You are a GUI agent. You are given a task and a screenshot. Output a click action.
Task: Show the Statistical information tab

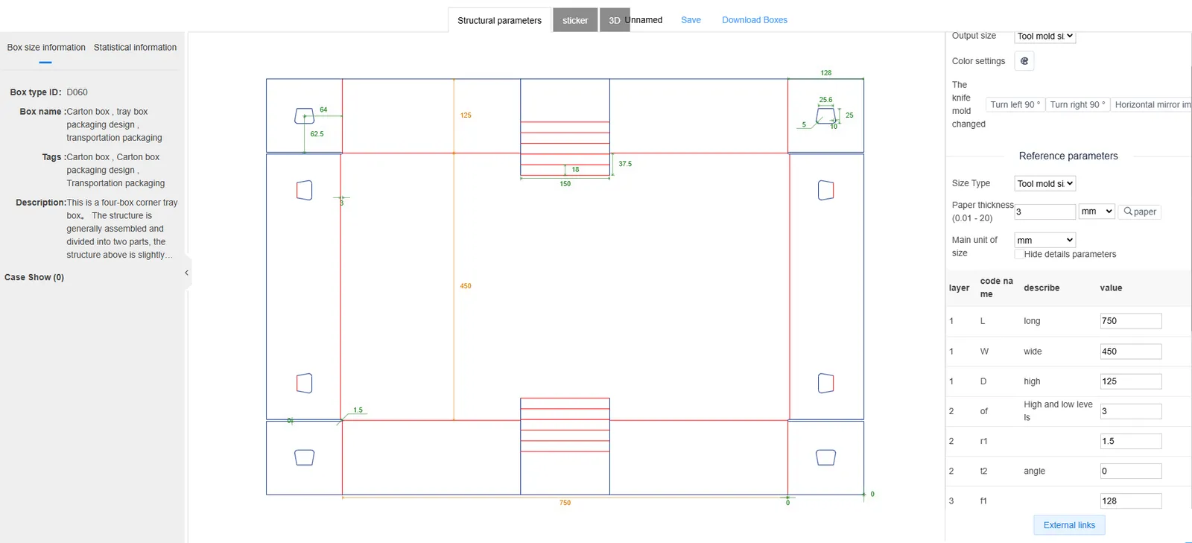pos(135,47)
